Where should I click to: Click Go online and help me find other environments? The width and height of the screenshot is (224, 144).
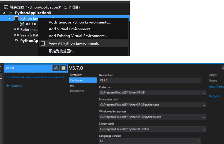click(x=36, y=77)
